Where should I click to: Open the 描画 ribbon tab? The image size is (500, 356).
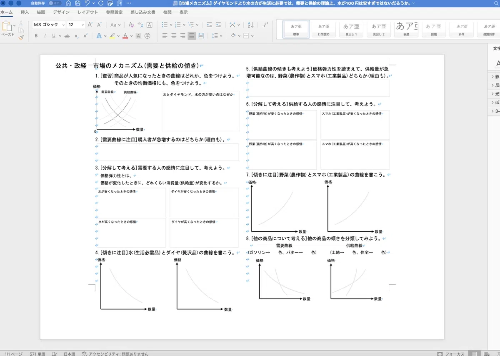(41, 13)
